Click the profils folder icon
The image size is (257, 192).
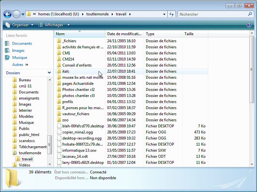click(x=59, y=102)
